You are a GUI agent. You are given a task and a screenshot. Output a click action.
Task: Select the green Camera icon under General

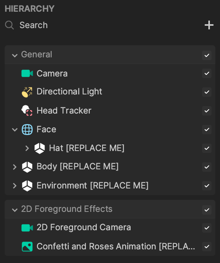pos(27,73)
